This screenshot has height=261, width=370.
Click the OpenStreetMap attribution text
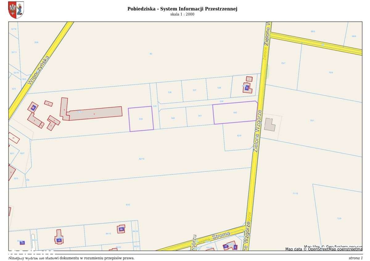[x=324, y=249]
